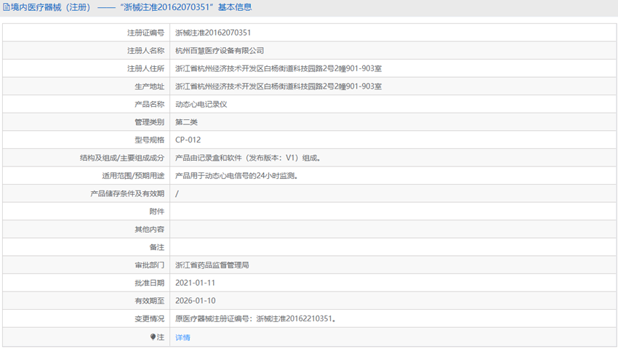Select the registration number 浙械注准20162070351 value
This screenshot has height=349, width=618.
[x=213, y=33]
